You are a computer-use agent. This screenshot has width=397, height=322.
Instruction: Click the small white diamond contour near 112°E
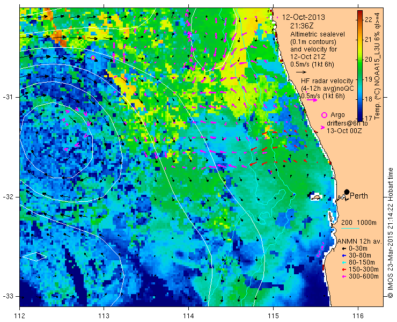(x=35, y=257)
